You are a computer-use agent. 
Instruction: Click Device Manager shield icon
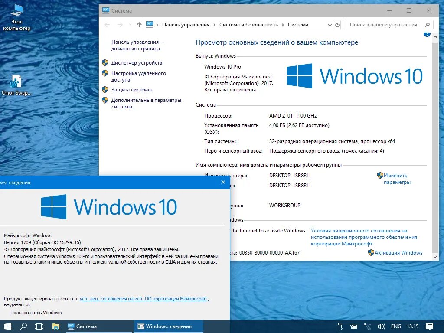tap(105, 63)
